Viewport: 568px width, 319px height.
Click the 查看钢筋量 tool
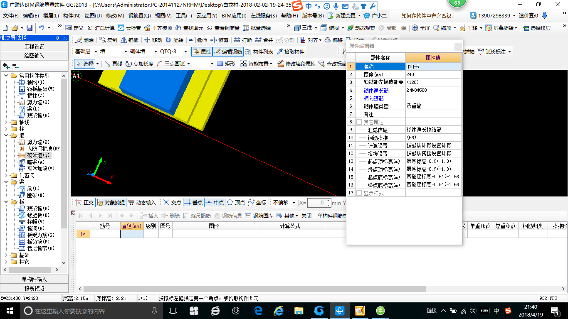tap(223, 28)
